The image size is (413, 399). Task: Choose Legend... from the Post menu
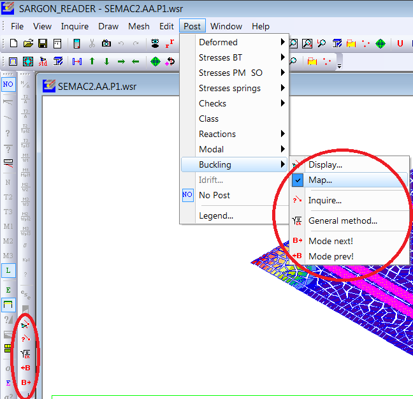click(215, 215)
